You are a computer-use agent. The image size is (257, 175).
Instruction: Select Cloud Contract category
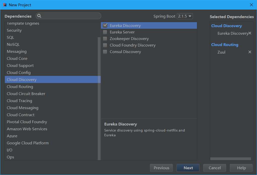click(51, 115)
